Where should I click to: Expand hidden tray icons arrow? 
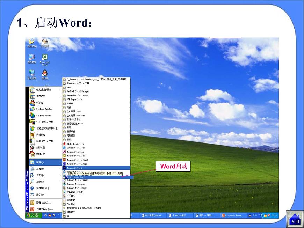point(262,215)
